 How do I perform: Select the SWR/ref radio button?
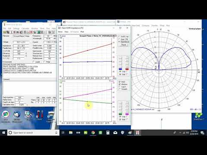(119, 37)
